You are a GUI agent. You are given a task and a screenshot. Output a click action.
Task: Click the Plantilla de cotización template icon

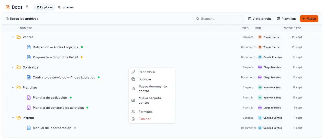29,98
